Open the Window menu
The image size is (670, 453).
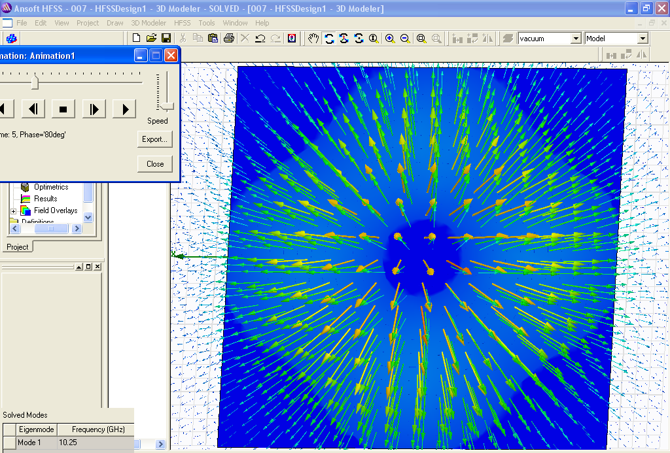pyautogui.click(x=235, y=23)
